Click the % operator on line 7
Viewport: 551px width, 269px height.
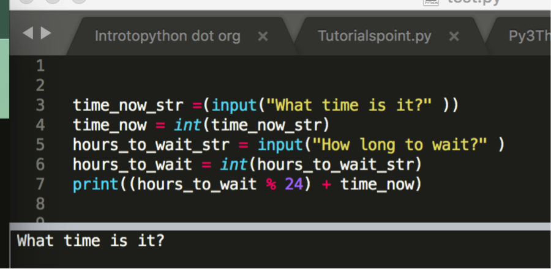coord(271,185)
